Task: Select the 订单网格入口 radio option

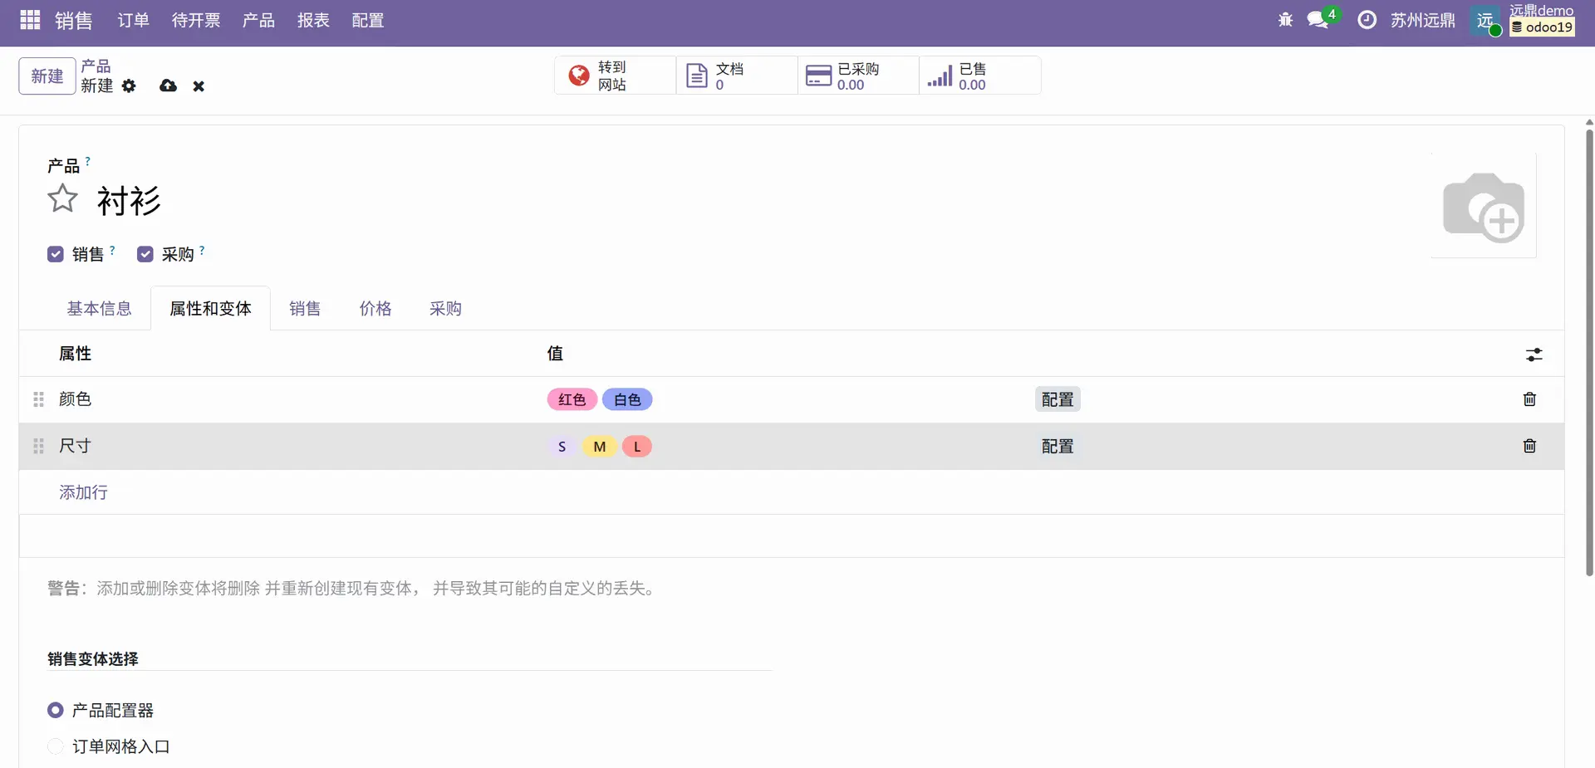Action: click(x=56, y=746)
